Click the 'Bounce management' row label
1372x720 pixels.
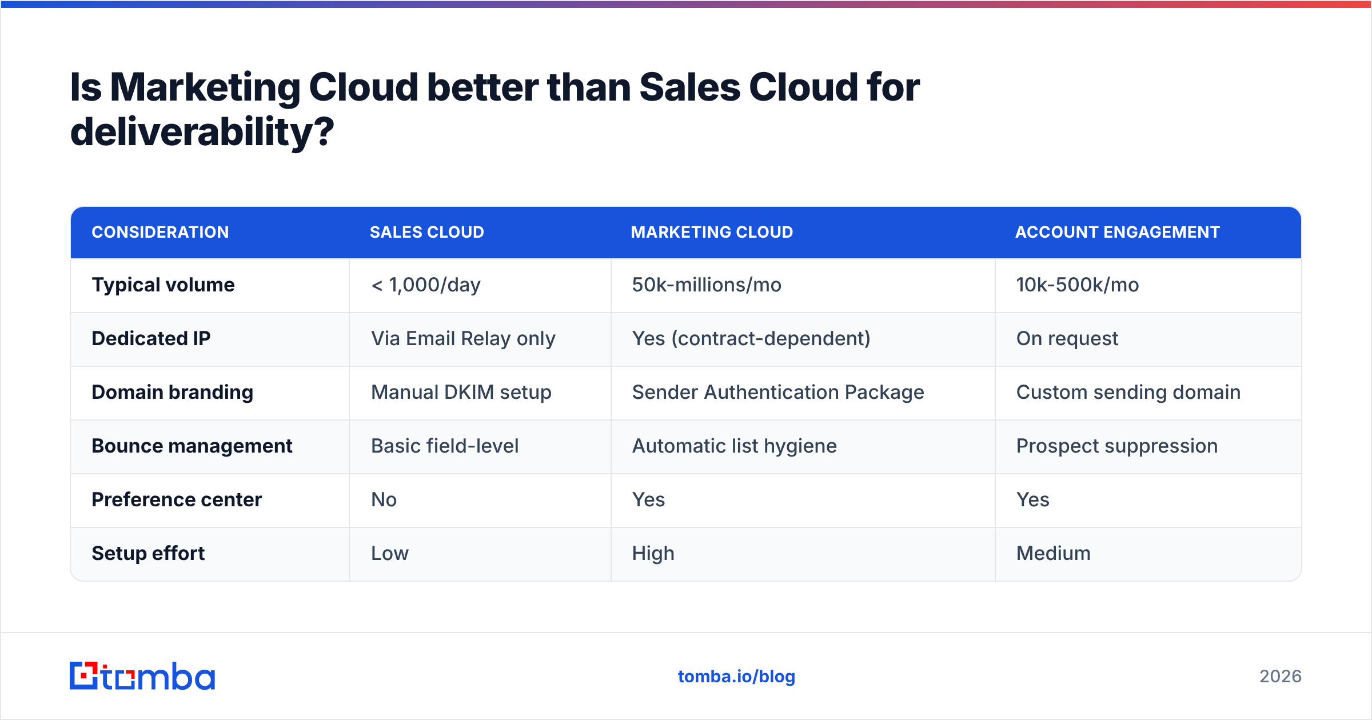coord(192,446)
